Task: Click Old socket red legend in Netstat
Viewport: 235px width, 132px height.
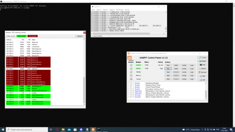Action: pos(33,36)
